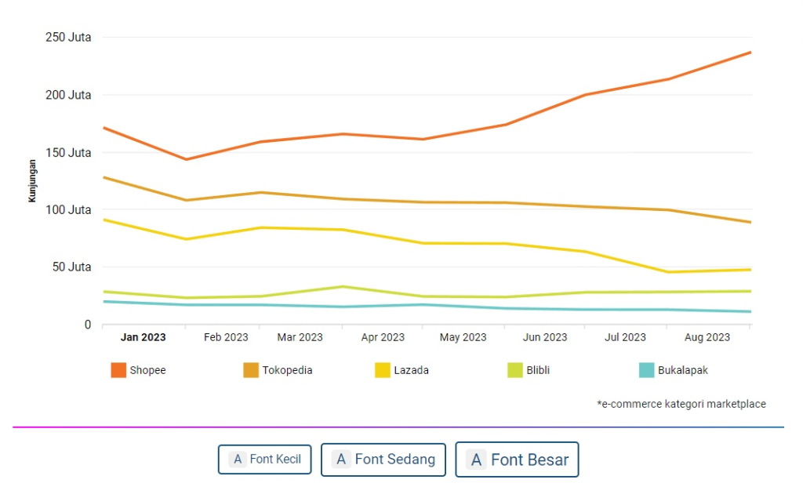Click the teal Bukalapak legend swatch
The height and width of the screenshot is (494, 803).
(646, 370)
